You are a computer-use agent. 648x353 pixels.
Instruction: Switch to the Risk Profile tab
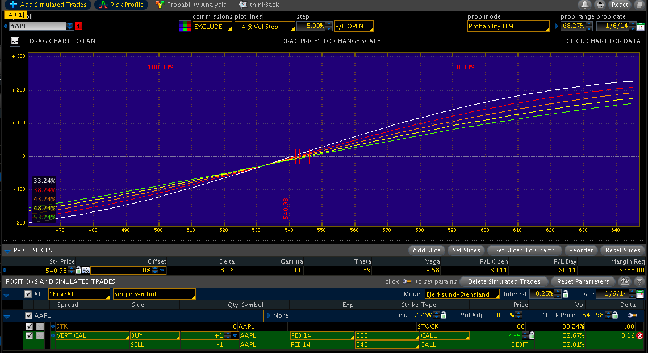point(122,5)
